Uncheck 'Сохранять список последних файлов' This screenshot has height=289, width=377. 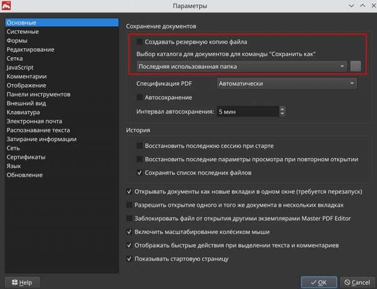pyautogui.click(x=139, y=172)
